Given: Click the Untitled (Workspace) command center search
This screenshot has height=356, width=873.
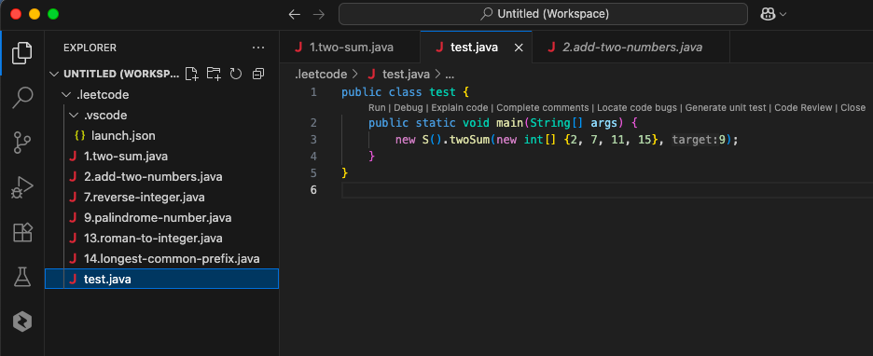Looking at the screenshot, I should pyautogui.click(x=543, y=14).
